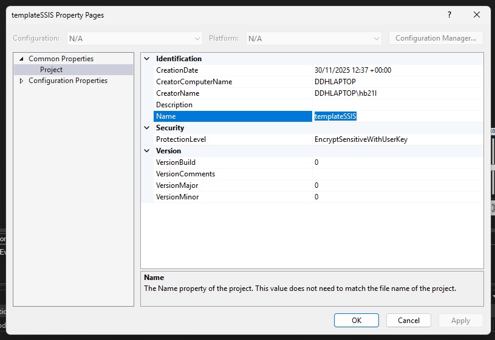Select Project in the properties tree
This screenshot has width=495, height=340.
point(51,70)
